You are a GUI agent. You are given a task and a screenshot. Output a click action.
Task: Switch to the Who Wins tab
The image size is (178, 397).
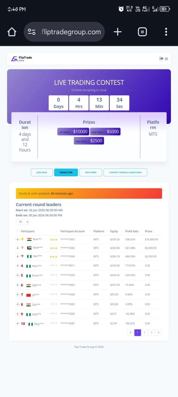click(x=90, y=172)
